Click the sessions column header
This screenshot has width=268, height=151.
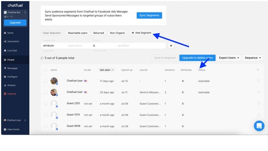(x=170, y=70)
